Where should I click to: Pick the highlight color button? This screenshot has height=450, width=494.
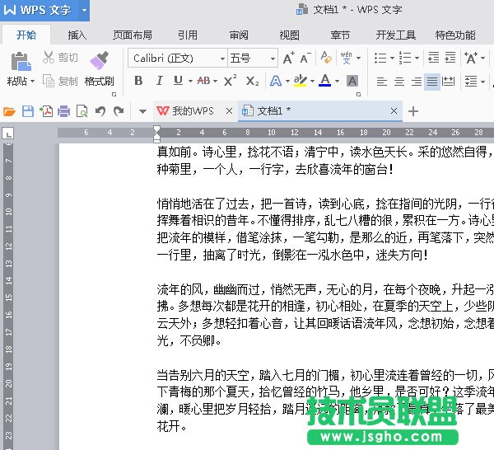coord(300,81)
